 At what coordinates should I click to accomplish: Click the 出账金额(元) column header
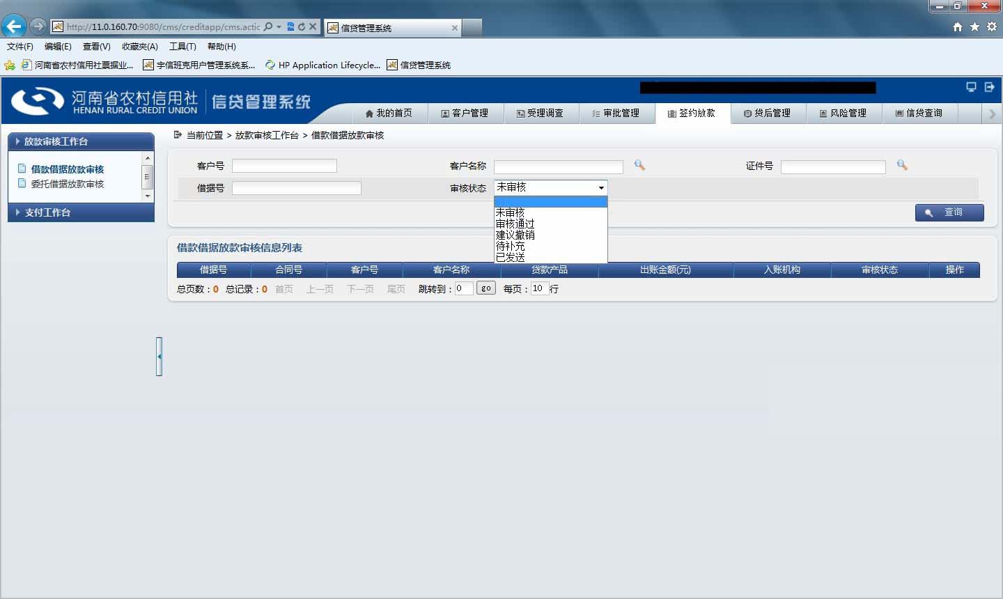pyautogui.click(x=666, y=270)
